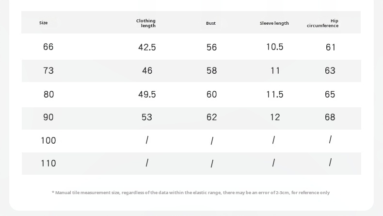Image resolution: width=383 pixels, height=216 pixels.
Task: Click the 58 bust value
Action: click(212, 71)
